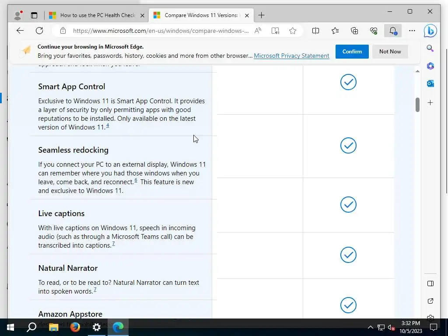Open footnote 7 under Natural Narrator

point(95,290)
